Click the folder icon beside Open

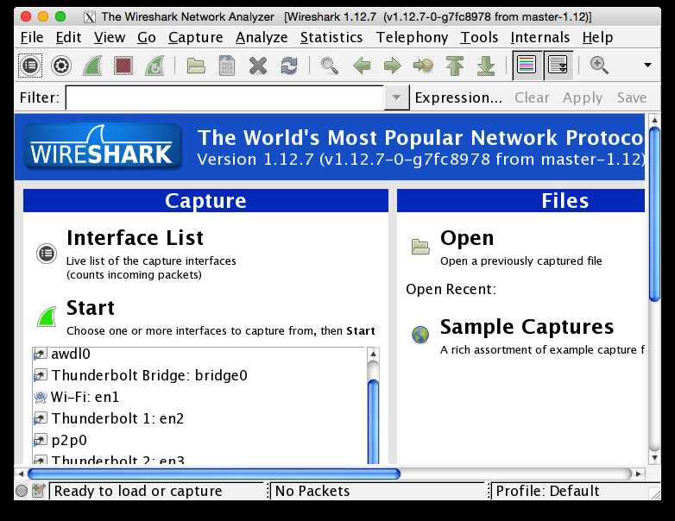click(x=420, y=247)
